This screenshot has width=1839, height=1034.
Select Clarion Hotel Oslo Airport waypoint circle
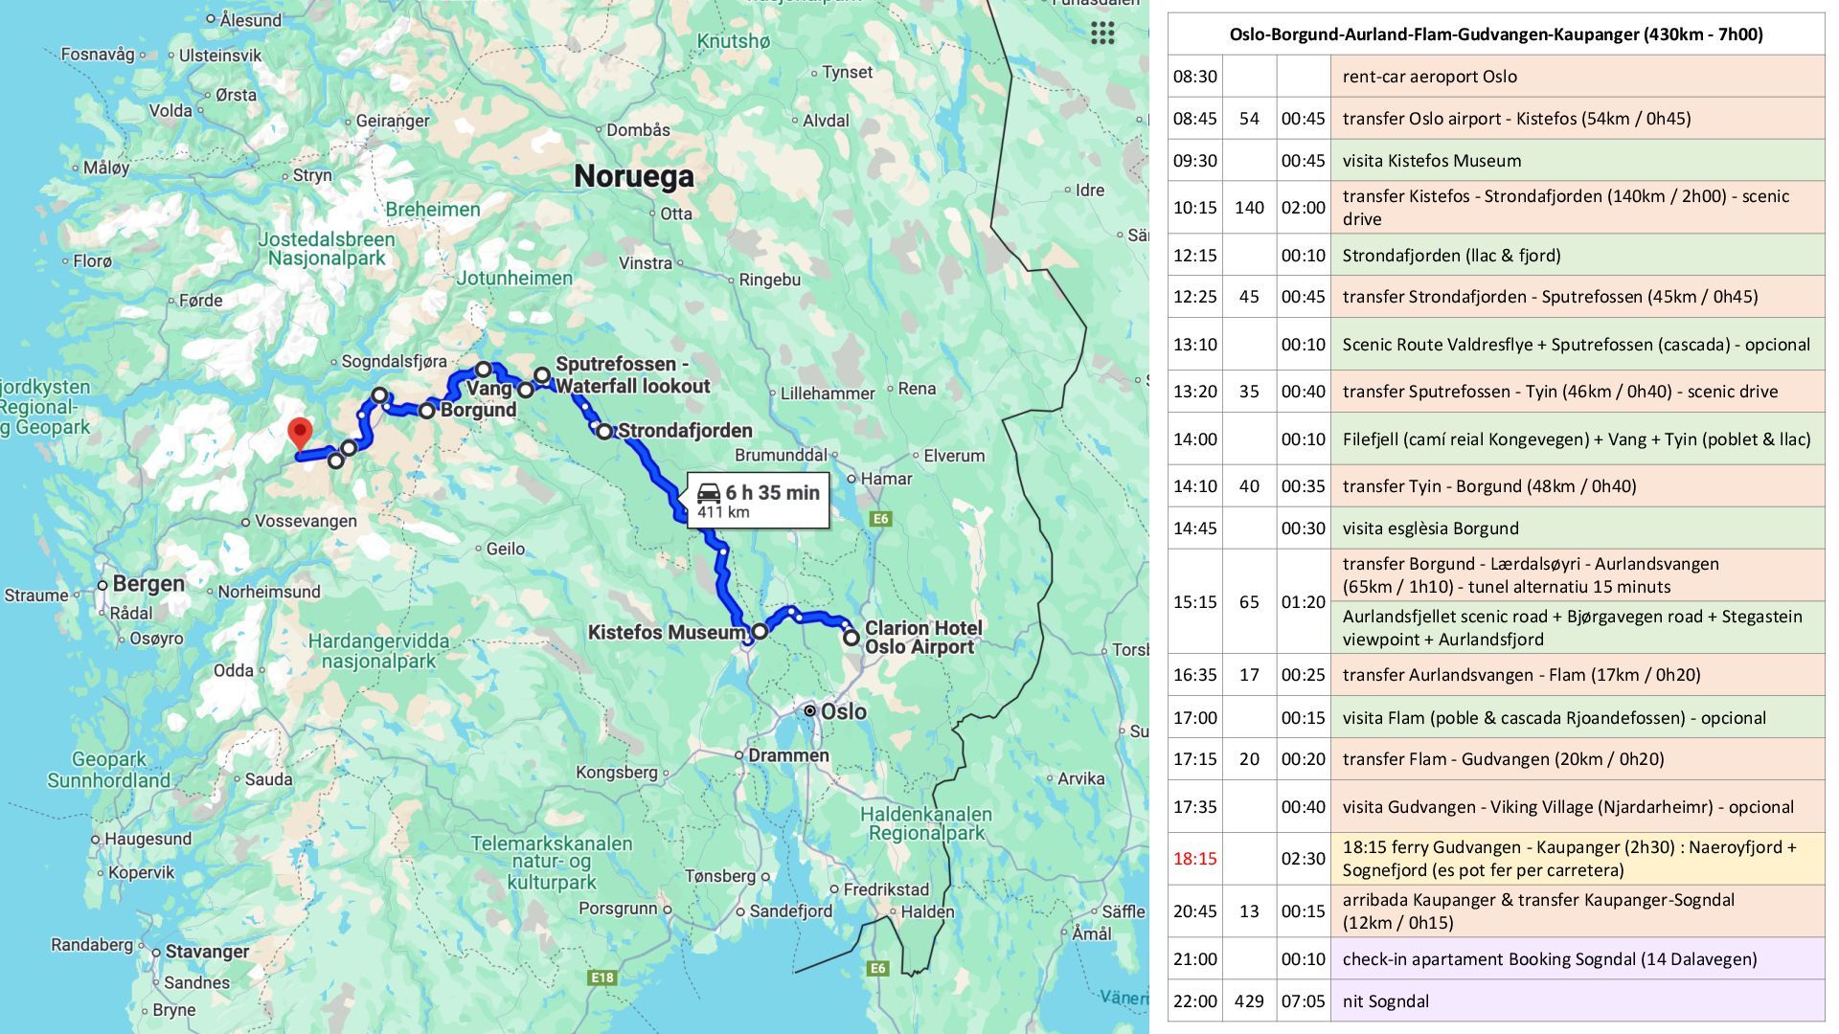pos(851,638)
